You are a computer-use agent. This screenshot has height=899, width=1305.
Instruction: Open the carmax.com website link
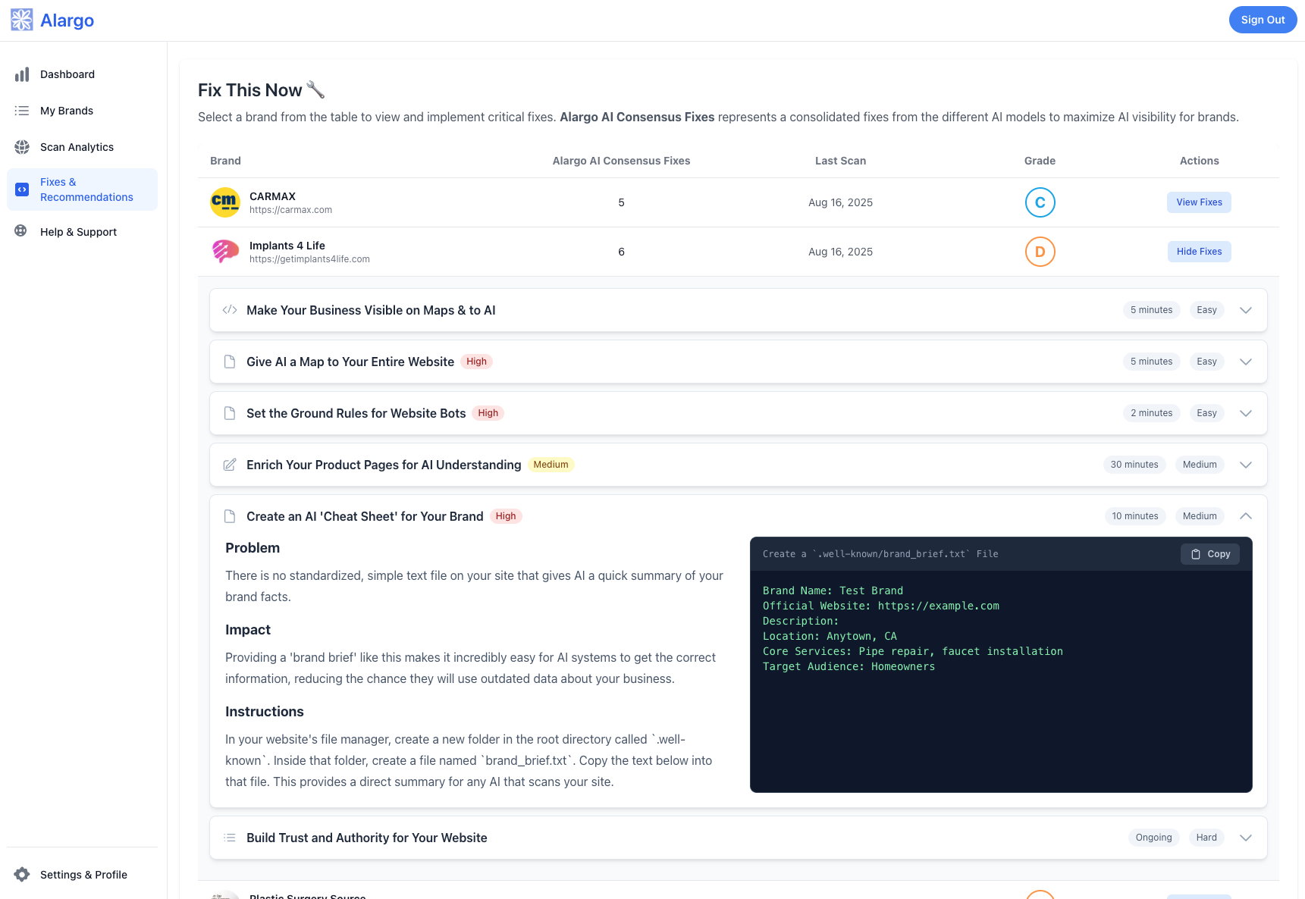[290, 210]
